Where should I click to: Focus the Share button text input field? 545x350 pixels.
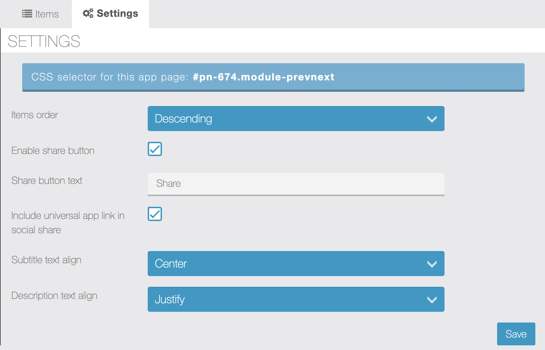click(296, 184)
